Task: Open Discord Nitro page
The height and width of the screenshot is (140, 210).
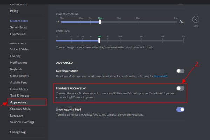Action: pos(19,21)
